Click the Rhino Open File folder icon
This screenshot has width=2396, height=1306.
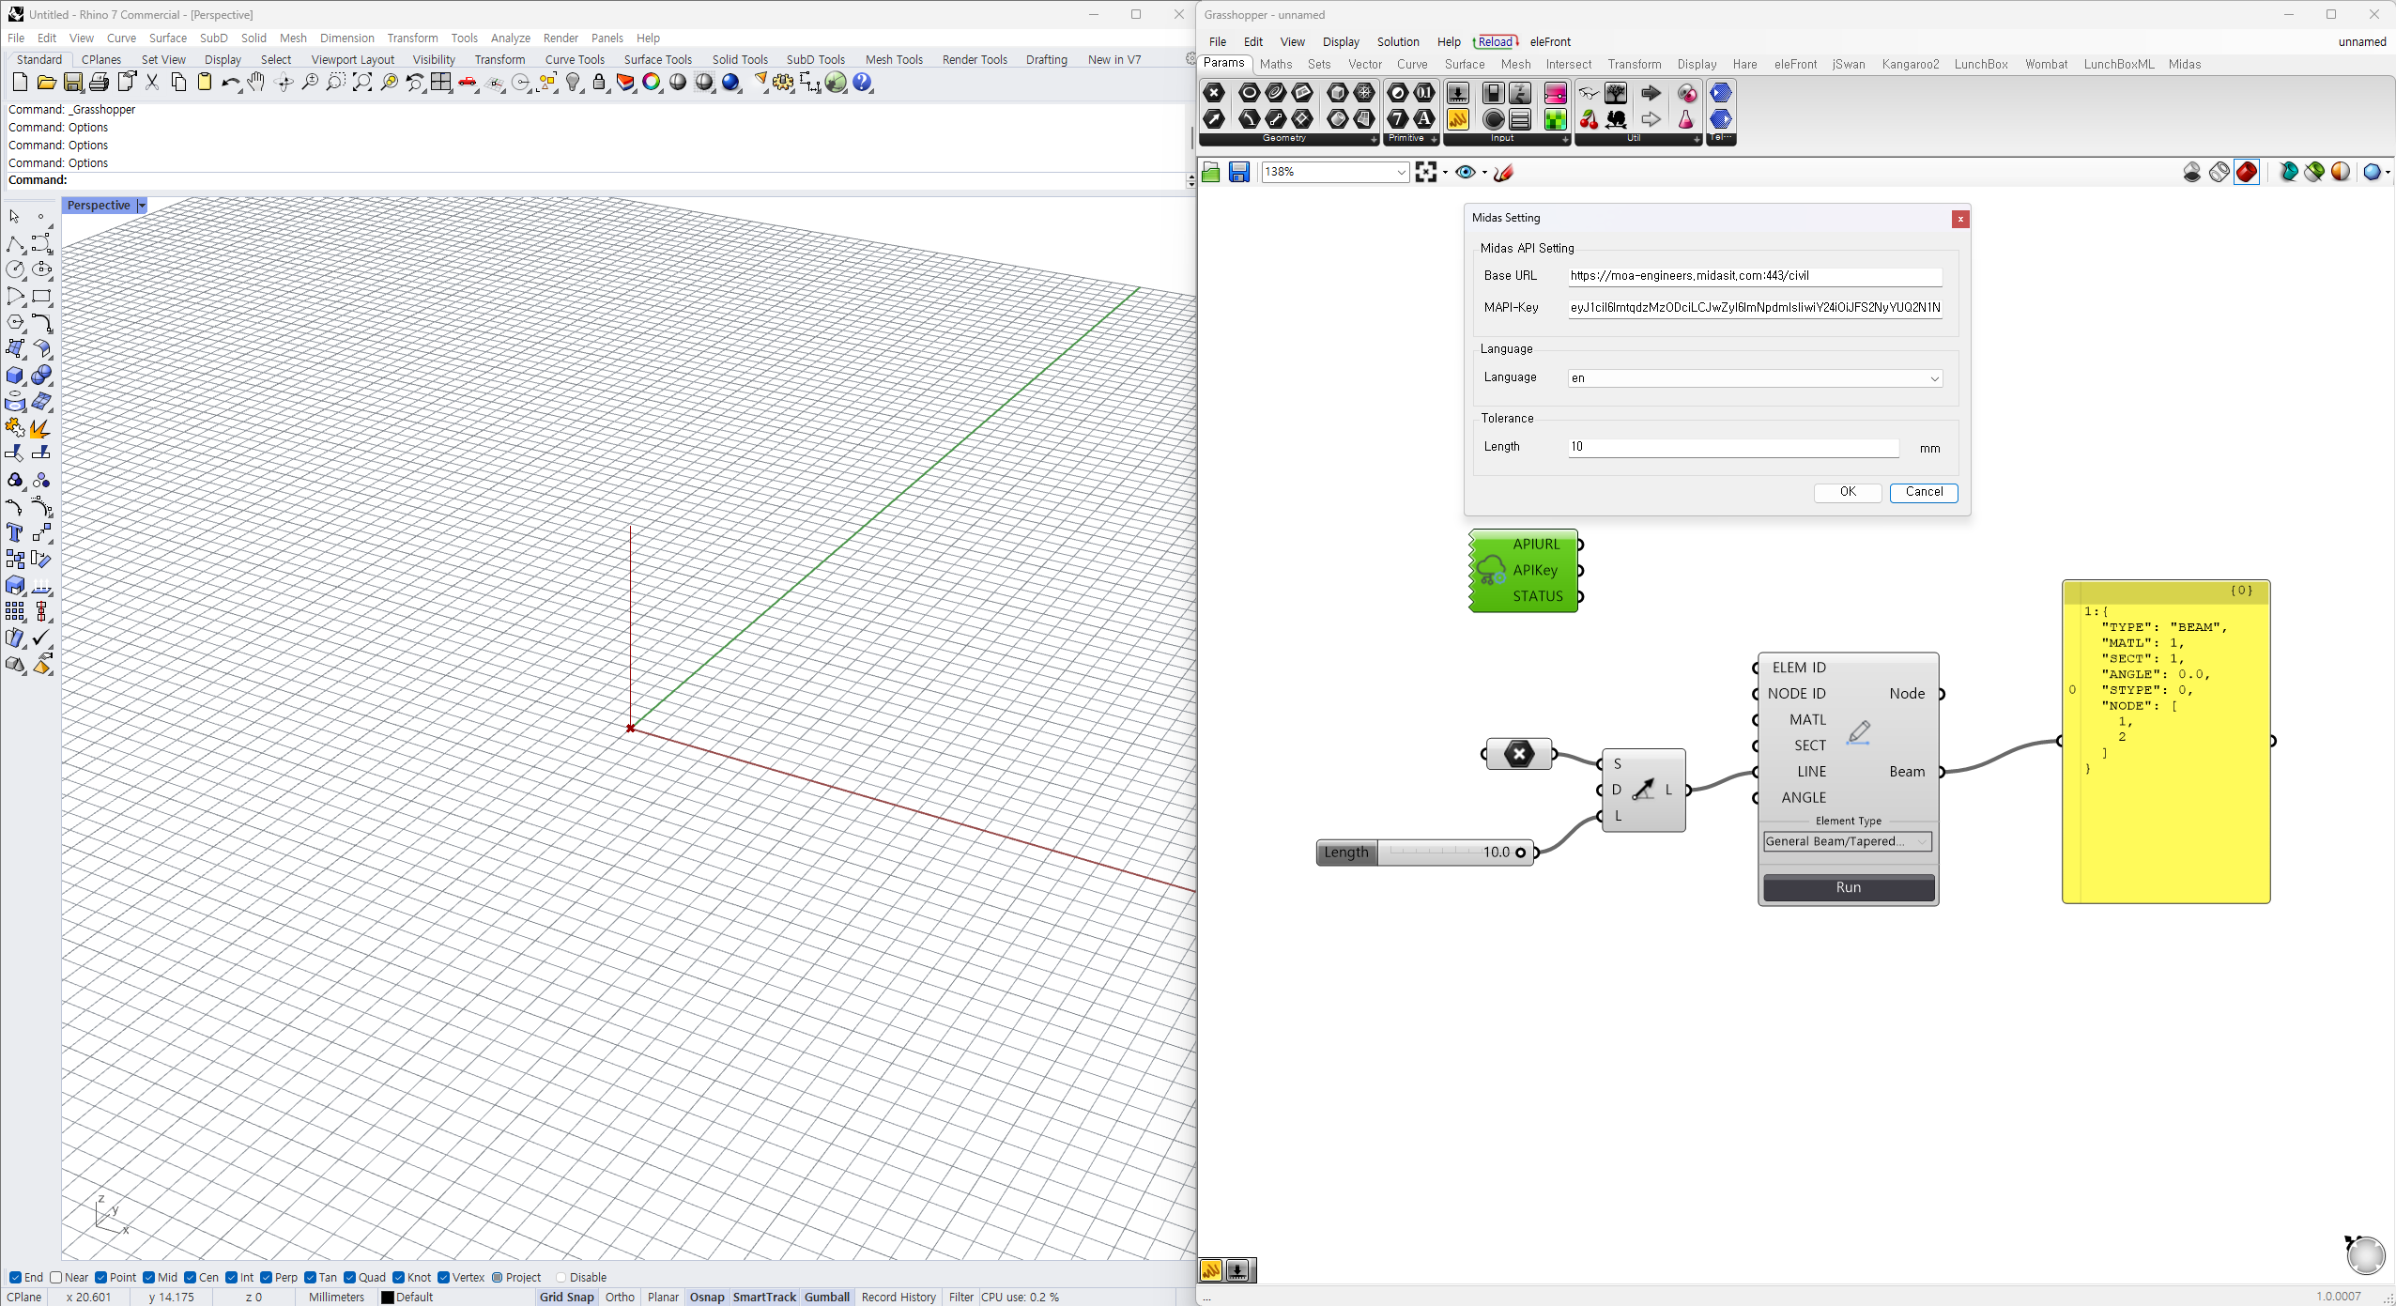[x=46, y=83]
